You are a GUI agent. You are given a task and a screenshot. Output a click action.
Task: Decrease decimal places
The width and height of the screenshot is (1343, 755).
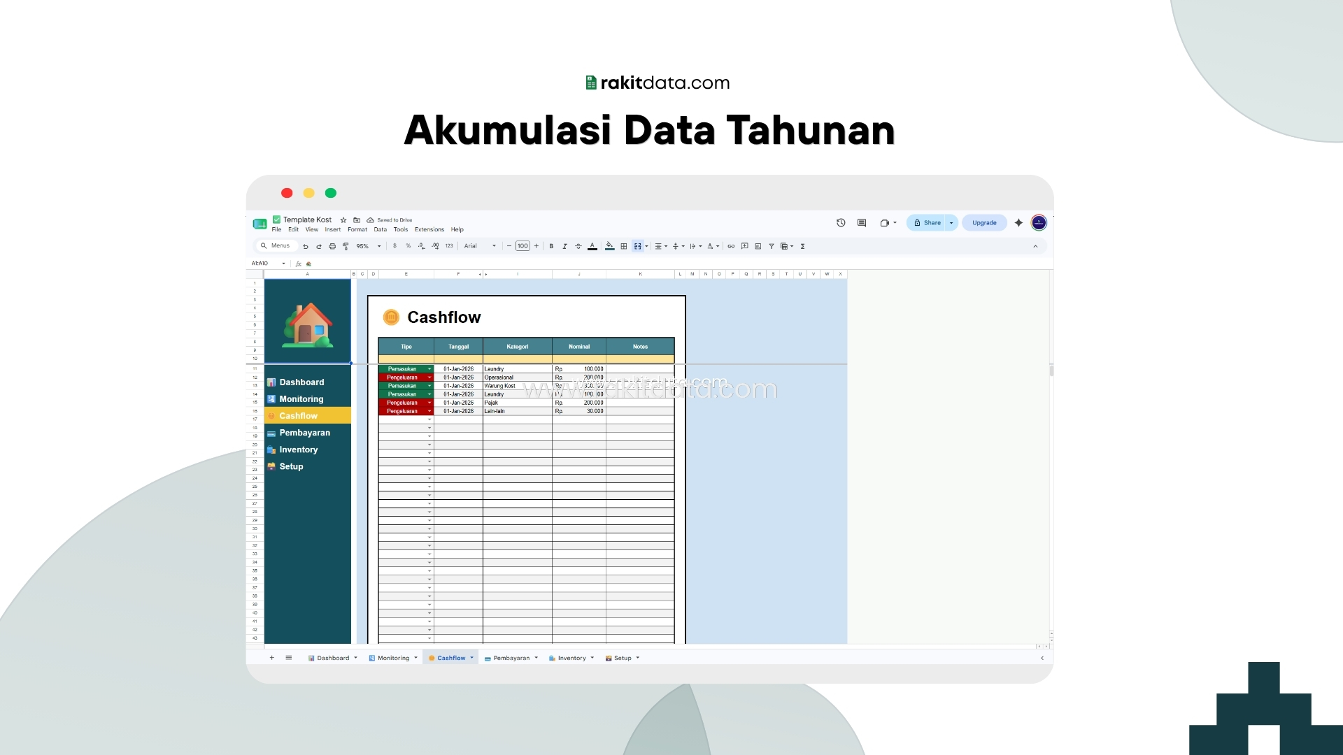point(421,246)
